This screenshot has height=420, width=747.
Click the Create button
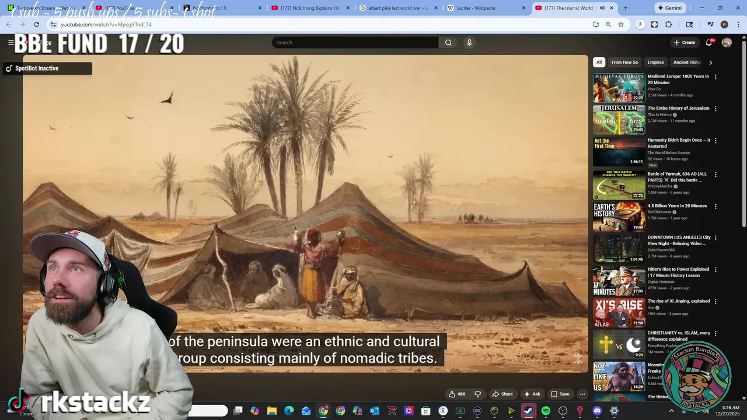point(684,43)
